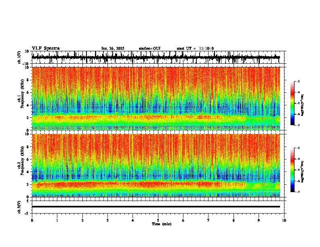Click the log(PSD) units label beside ch.2 colorbar
The width and height of the screenshot is (320, 247).
(302, 172)
